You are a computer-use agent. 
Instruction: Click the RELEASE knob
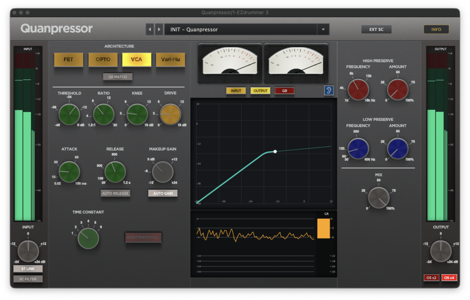(x=115, y=172)
